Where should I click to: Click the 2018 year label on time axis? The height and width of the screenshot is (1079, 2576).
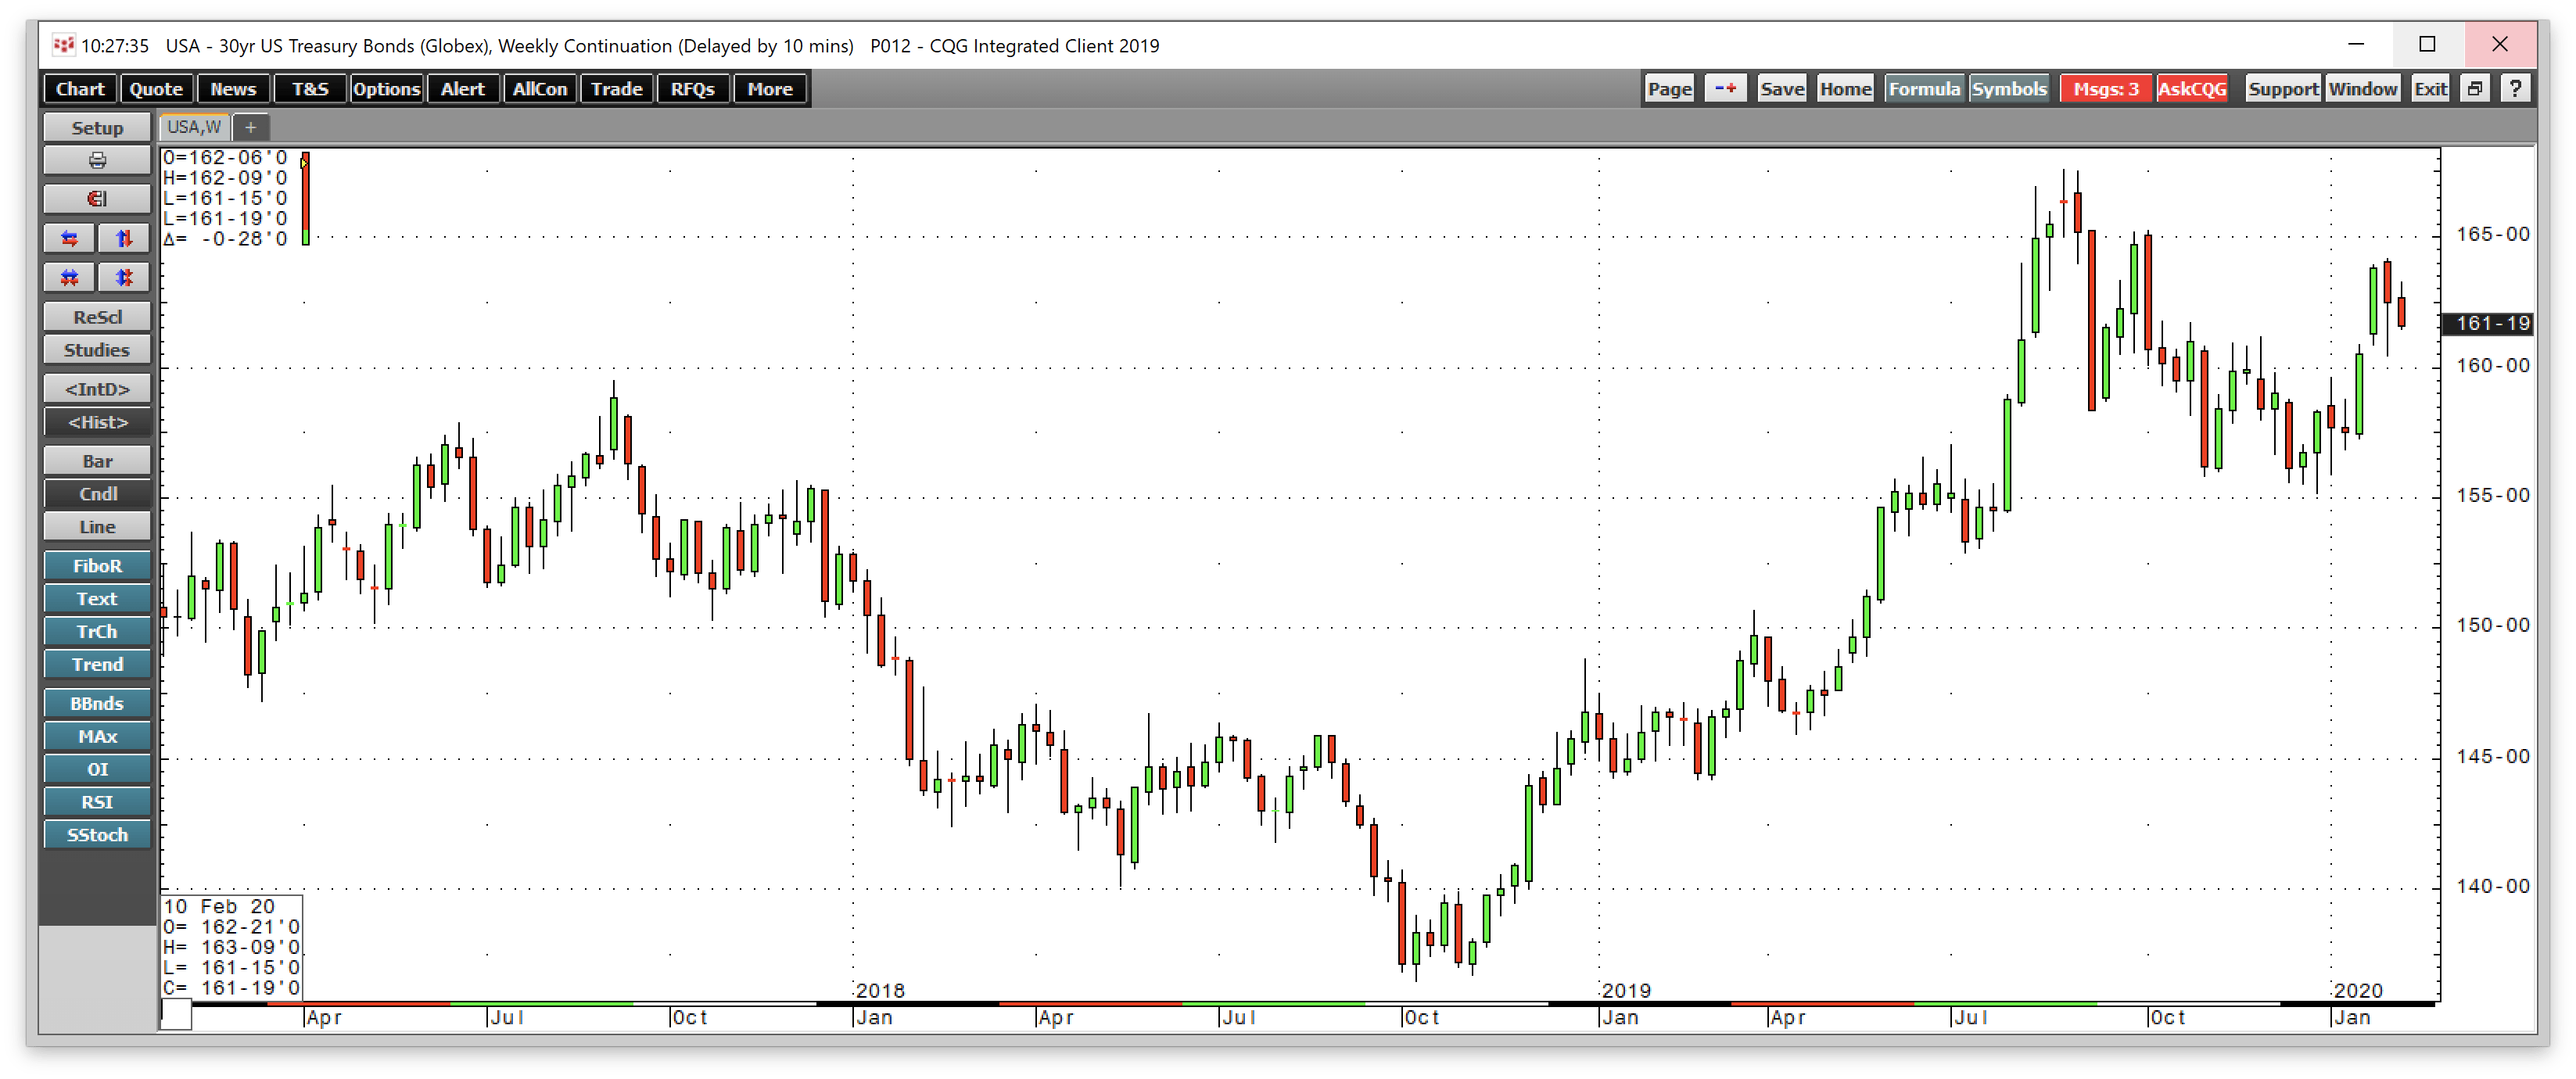point(880,990)
